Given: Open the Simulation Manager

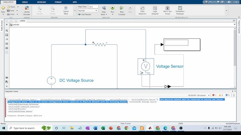Looking at the screenshot, I should click(180, 10).
